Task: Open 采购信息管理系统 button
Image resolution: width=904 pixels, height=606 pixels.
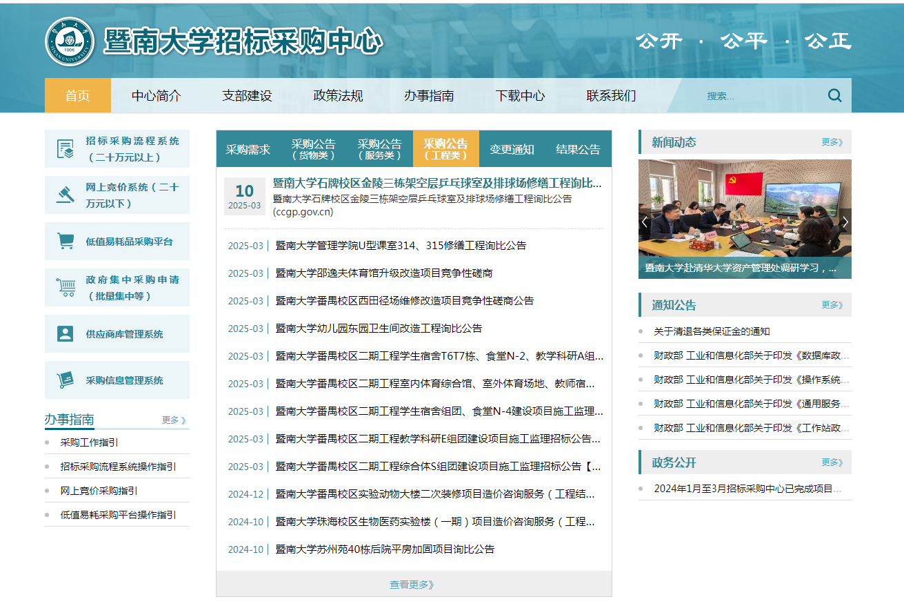Action: click(x=117, y=380)
